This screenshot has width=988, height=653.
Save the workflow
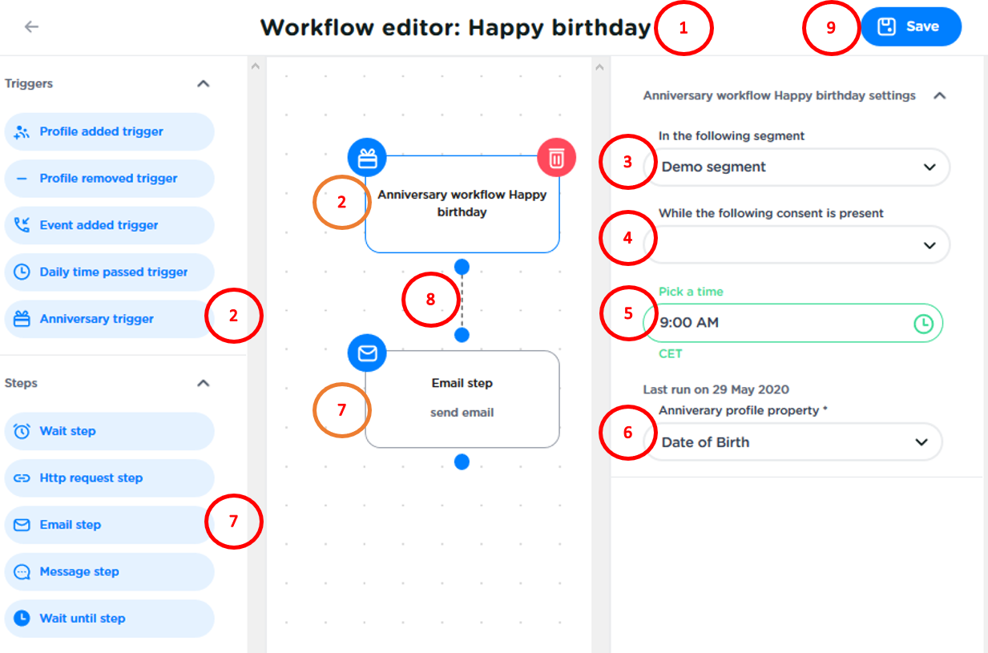(x=910, y=26)
